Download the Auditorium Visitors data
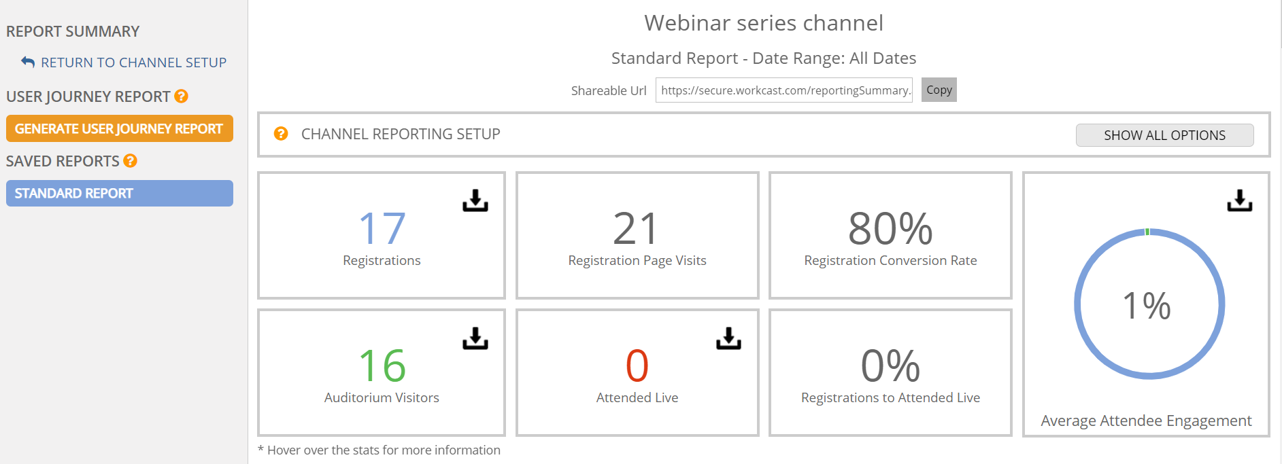Image resolution: width=1282 pixels, height=464 pixels. pos(475,338)
